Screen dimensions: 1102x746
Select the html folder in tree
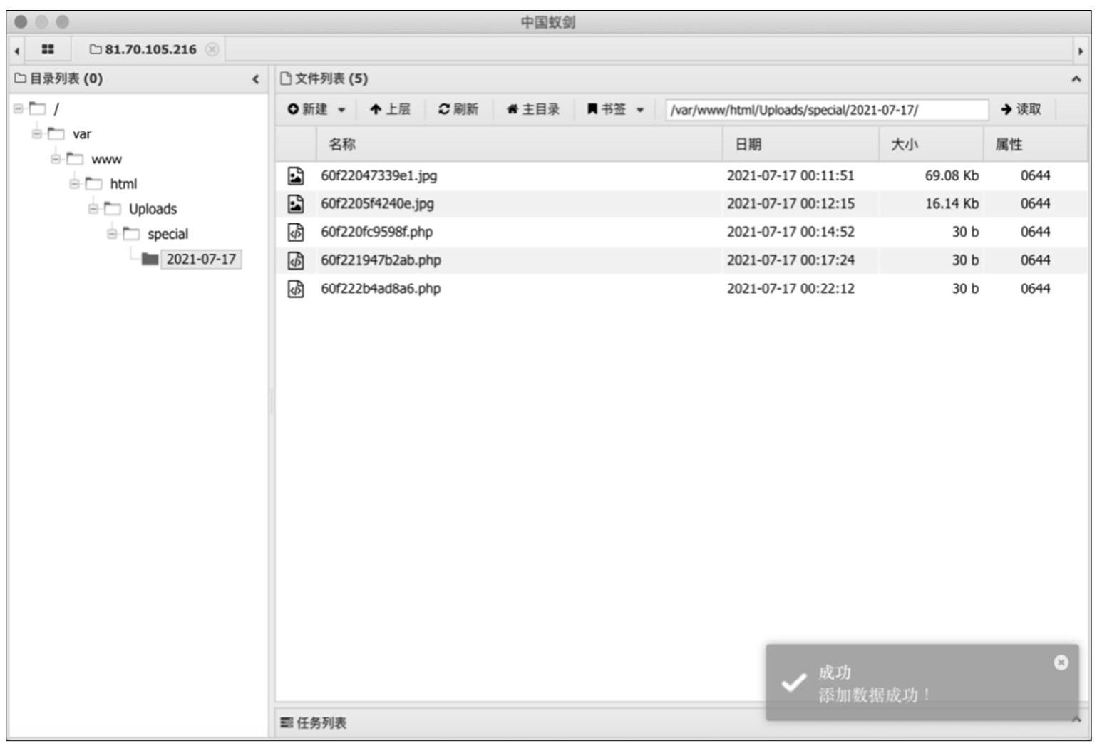point(123,184)
